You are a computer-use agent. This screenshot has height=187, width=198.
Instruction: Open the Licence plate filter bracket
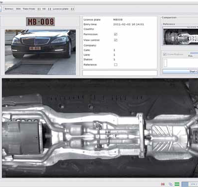(72, 9)
